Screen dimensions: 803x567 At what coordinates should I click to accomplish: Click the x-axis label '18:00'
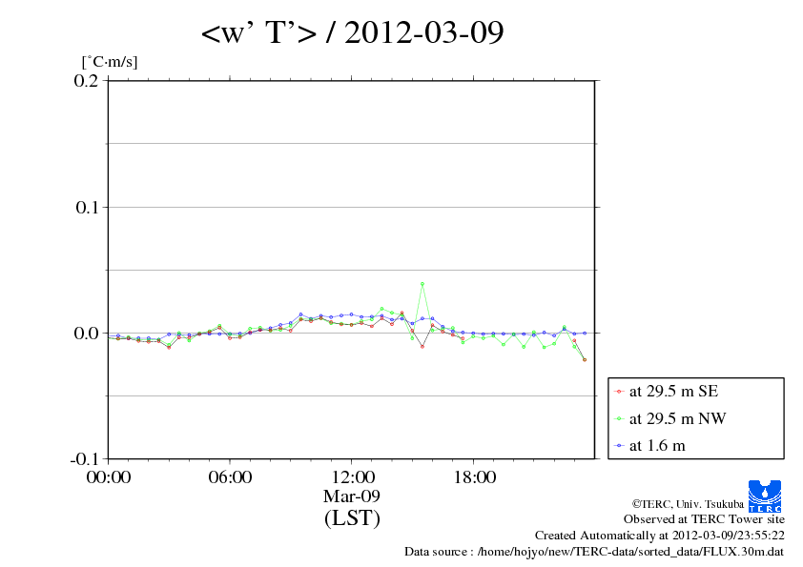tap(474, 477)
